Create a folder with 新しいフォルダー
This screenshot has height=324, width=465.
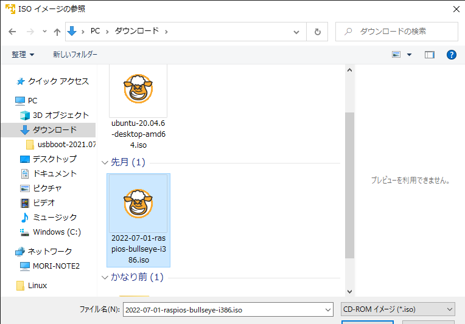click(75, 55)
